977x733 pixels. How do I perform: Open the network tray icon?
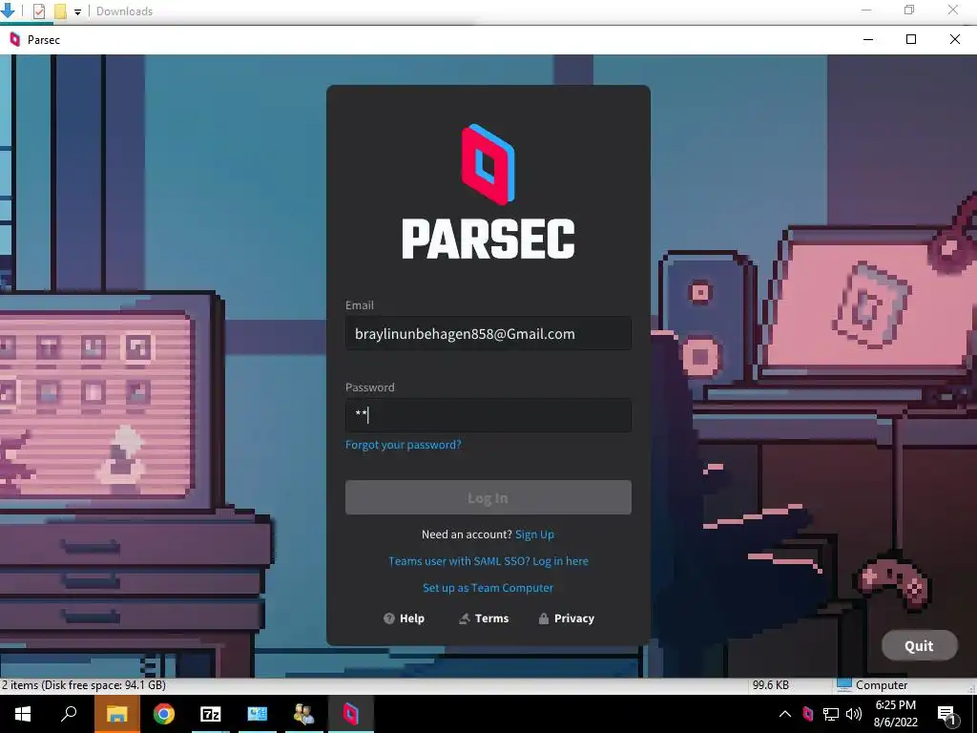point(831,714)
